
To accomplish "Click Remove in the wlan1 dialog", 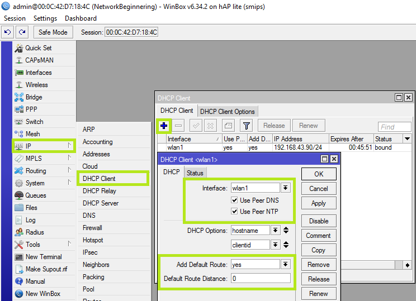I will 319,265.
